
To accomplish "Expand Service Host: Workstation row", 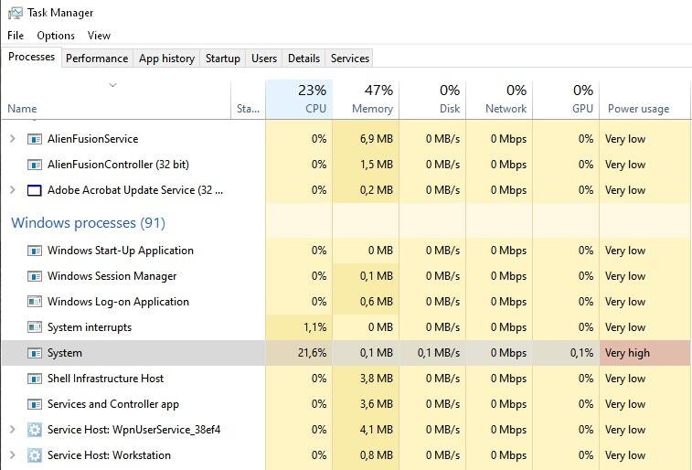I will [12, 455].
